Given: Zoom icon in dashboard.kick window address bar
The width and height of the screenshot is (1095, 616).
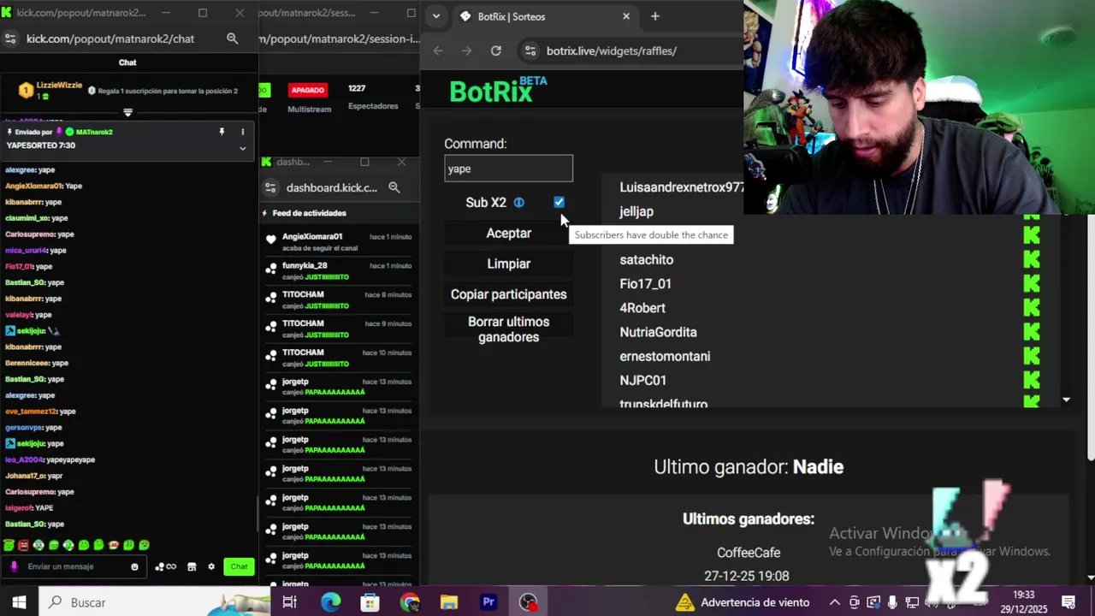Looking at the screenshot, I should [x=394, y=187].
